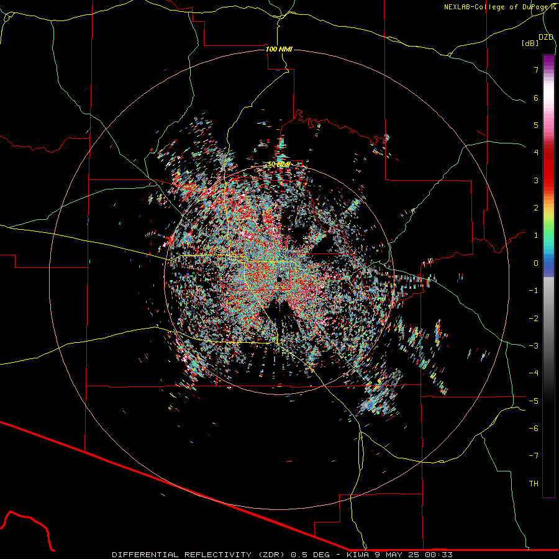The width and height of the screenshot is (559, 559).
Task: Click the -1 value on color scale
Action: (x=534, y=291)
